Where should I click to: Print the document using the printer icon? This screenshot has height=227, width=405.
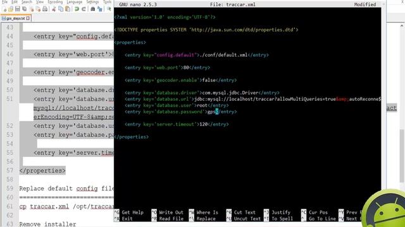(45, 9)
